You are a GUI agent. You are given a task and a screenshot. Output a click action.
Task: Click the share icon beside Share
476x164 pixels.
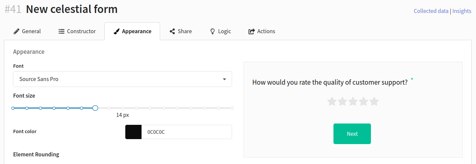click(x=172, y=31)
